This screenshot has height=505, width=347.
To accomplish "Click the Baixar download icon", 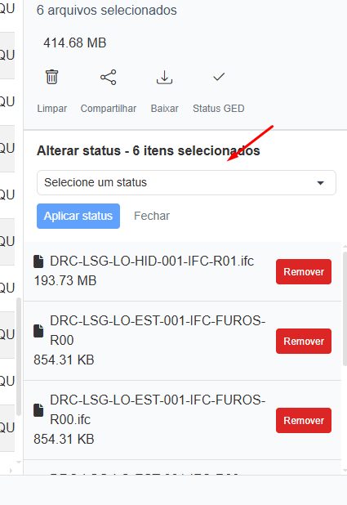I will click(x=164, y=78).
